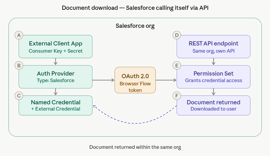Click the 'Downloaded to user' subtitle
Screen dimensions: 270x156
(214, 109)
